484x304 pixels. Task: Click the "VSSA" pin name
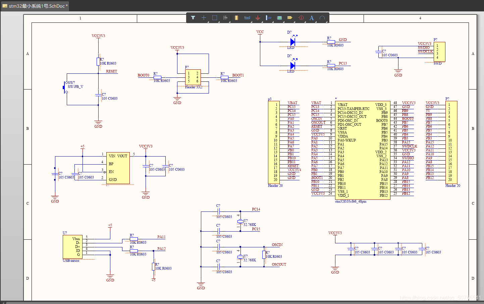point(342,132)
